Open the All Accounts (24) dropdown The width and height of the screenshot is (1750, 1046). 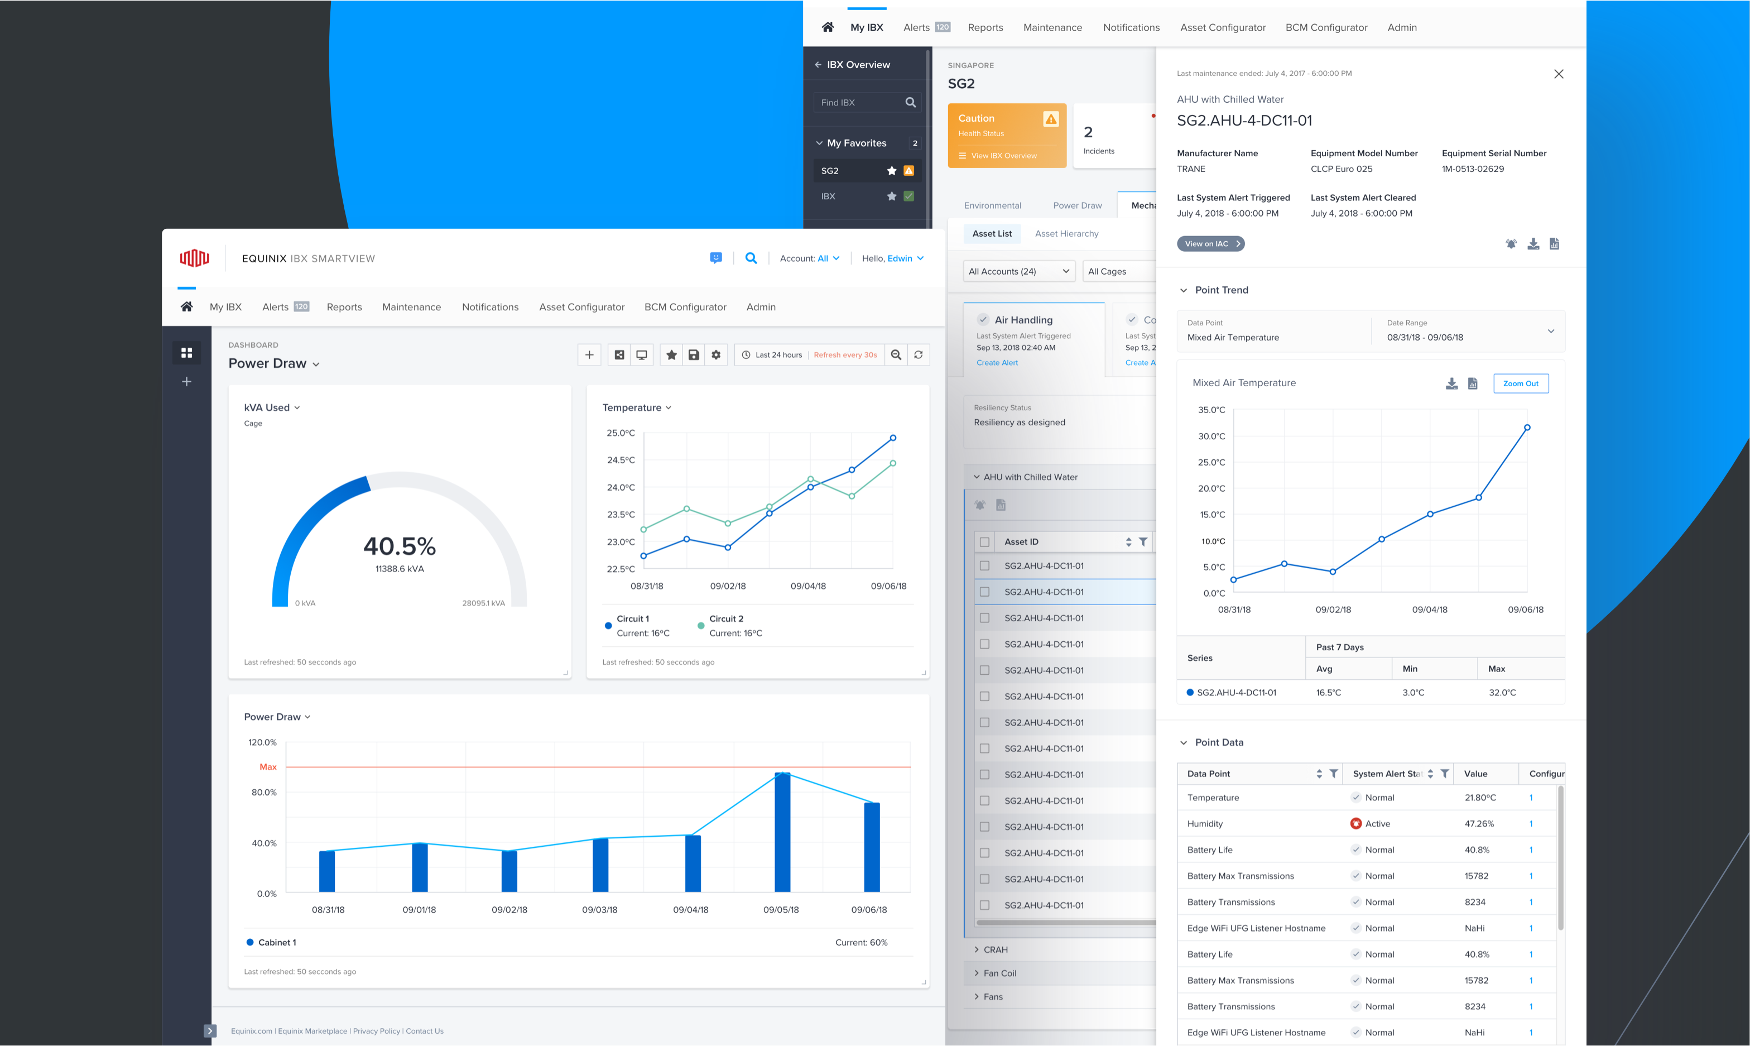coord(1019,271)
